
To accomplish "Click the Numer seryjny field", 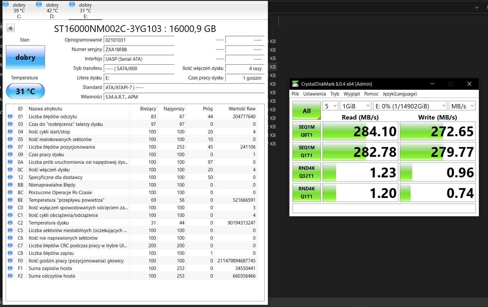I will (139, 50).
